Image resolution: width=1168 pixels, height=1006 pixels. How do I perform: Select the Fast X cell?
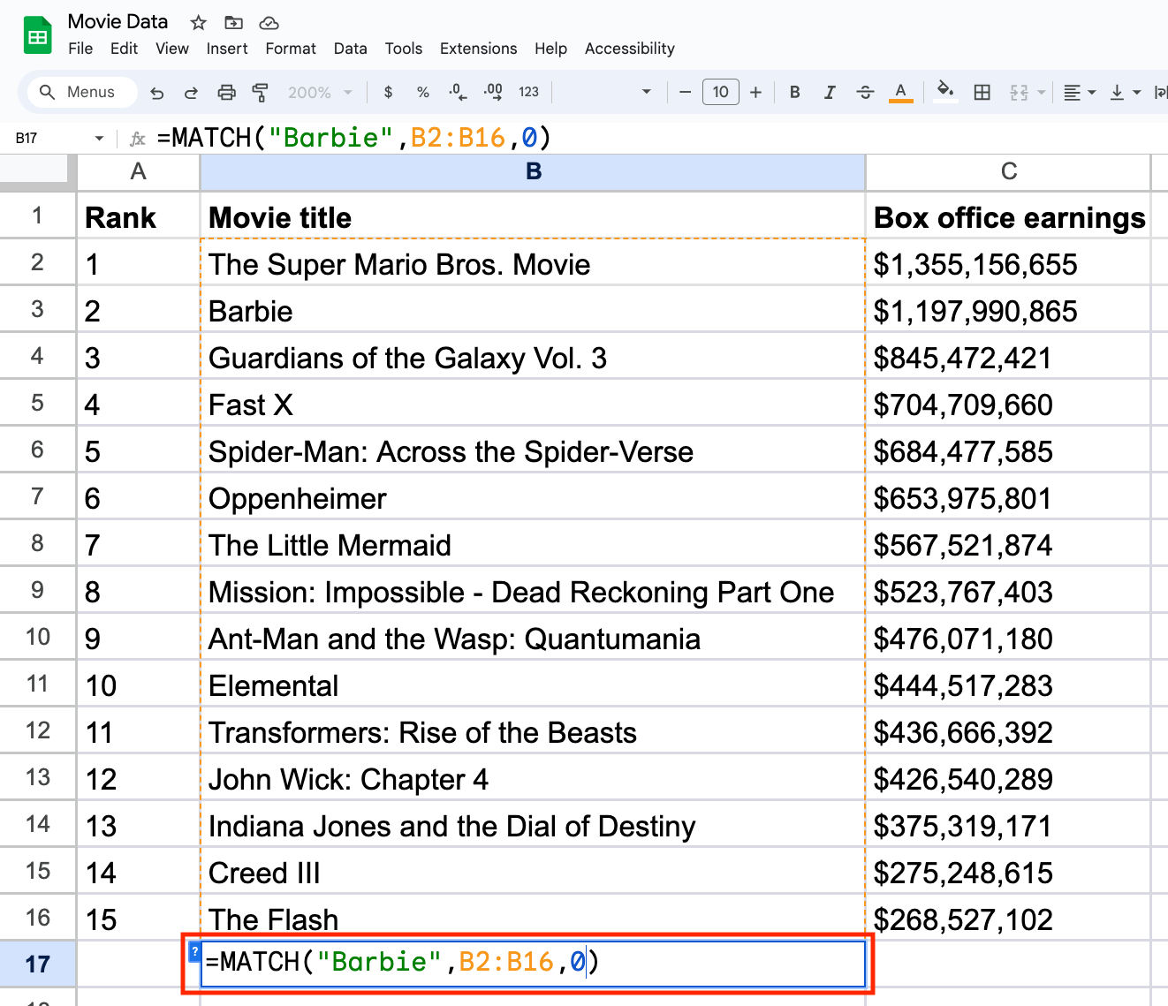coord(533,405)
